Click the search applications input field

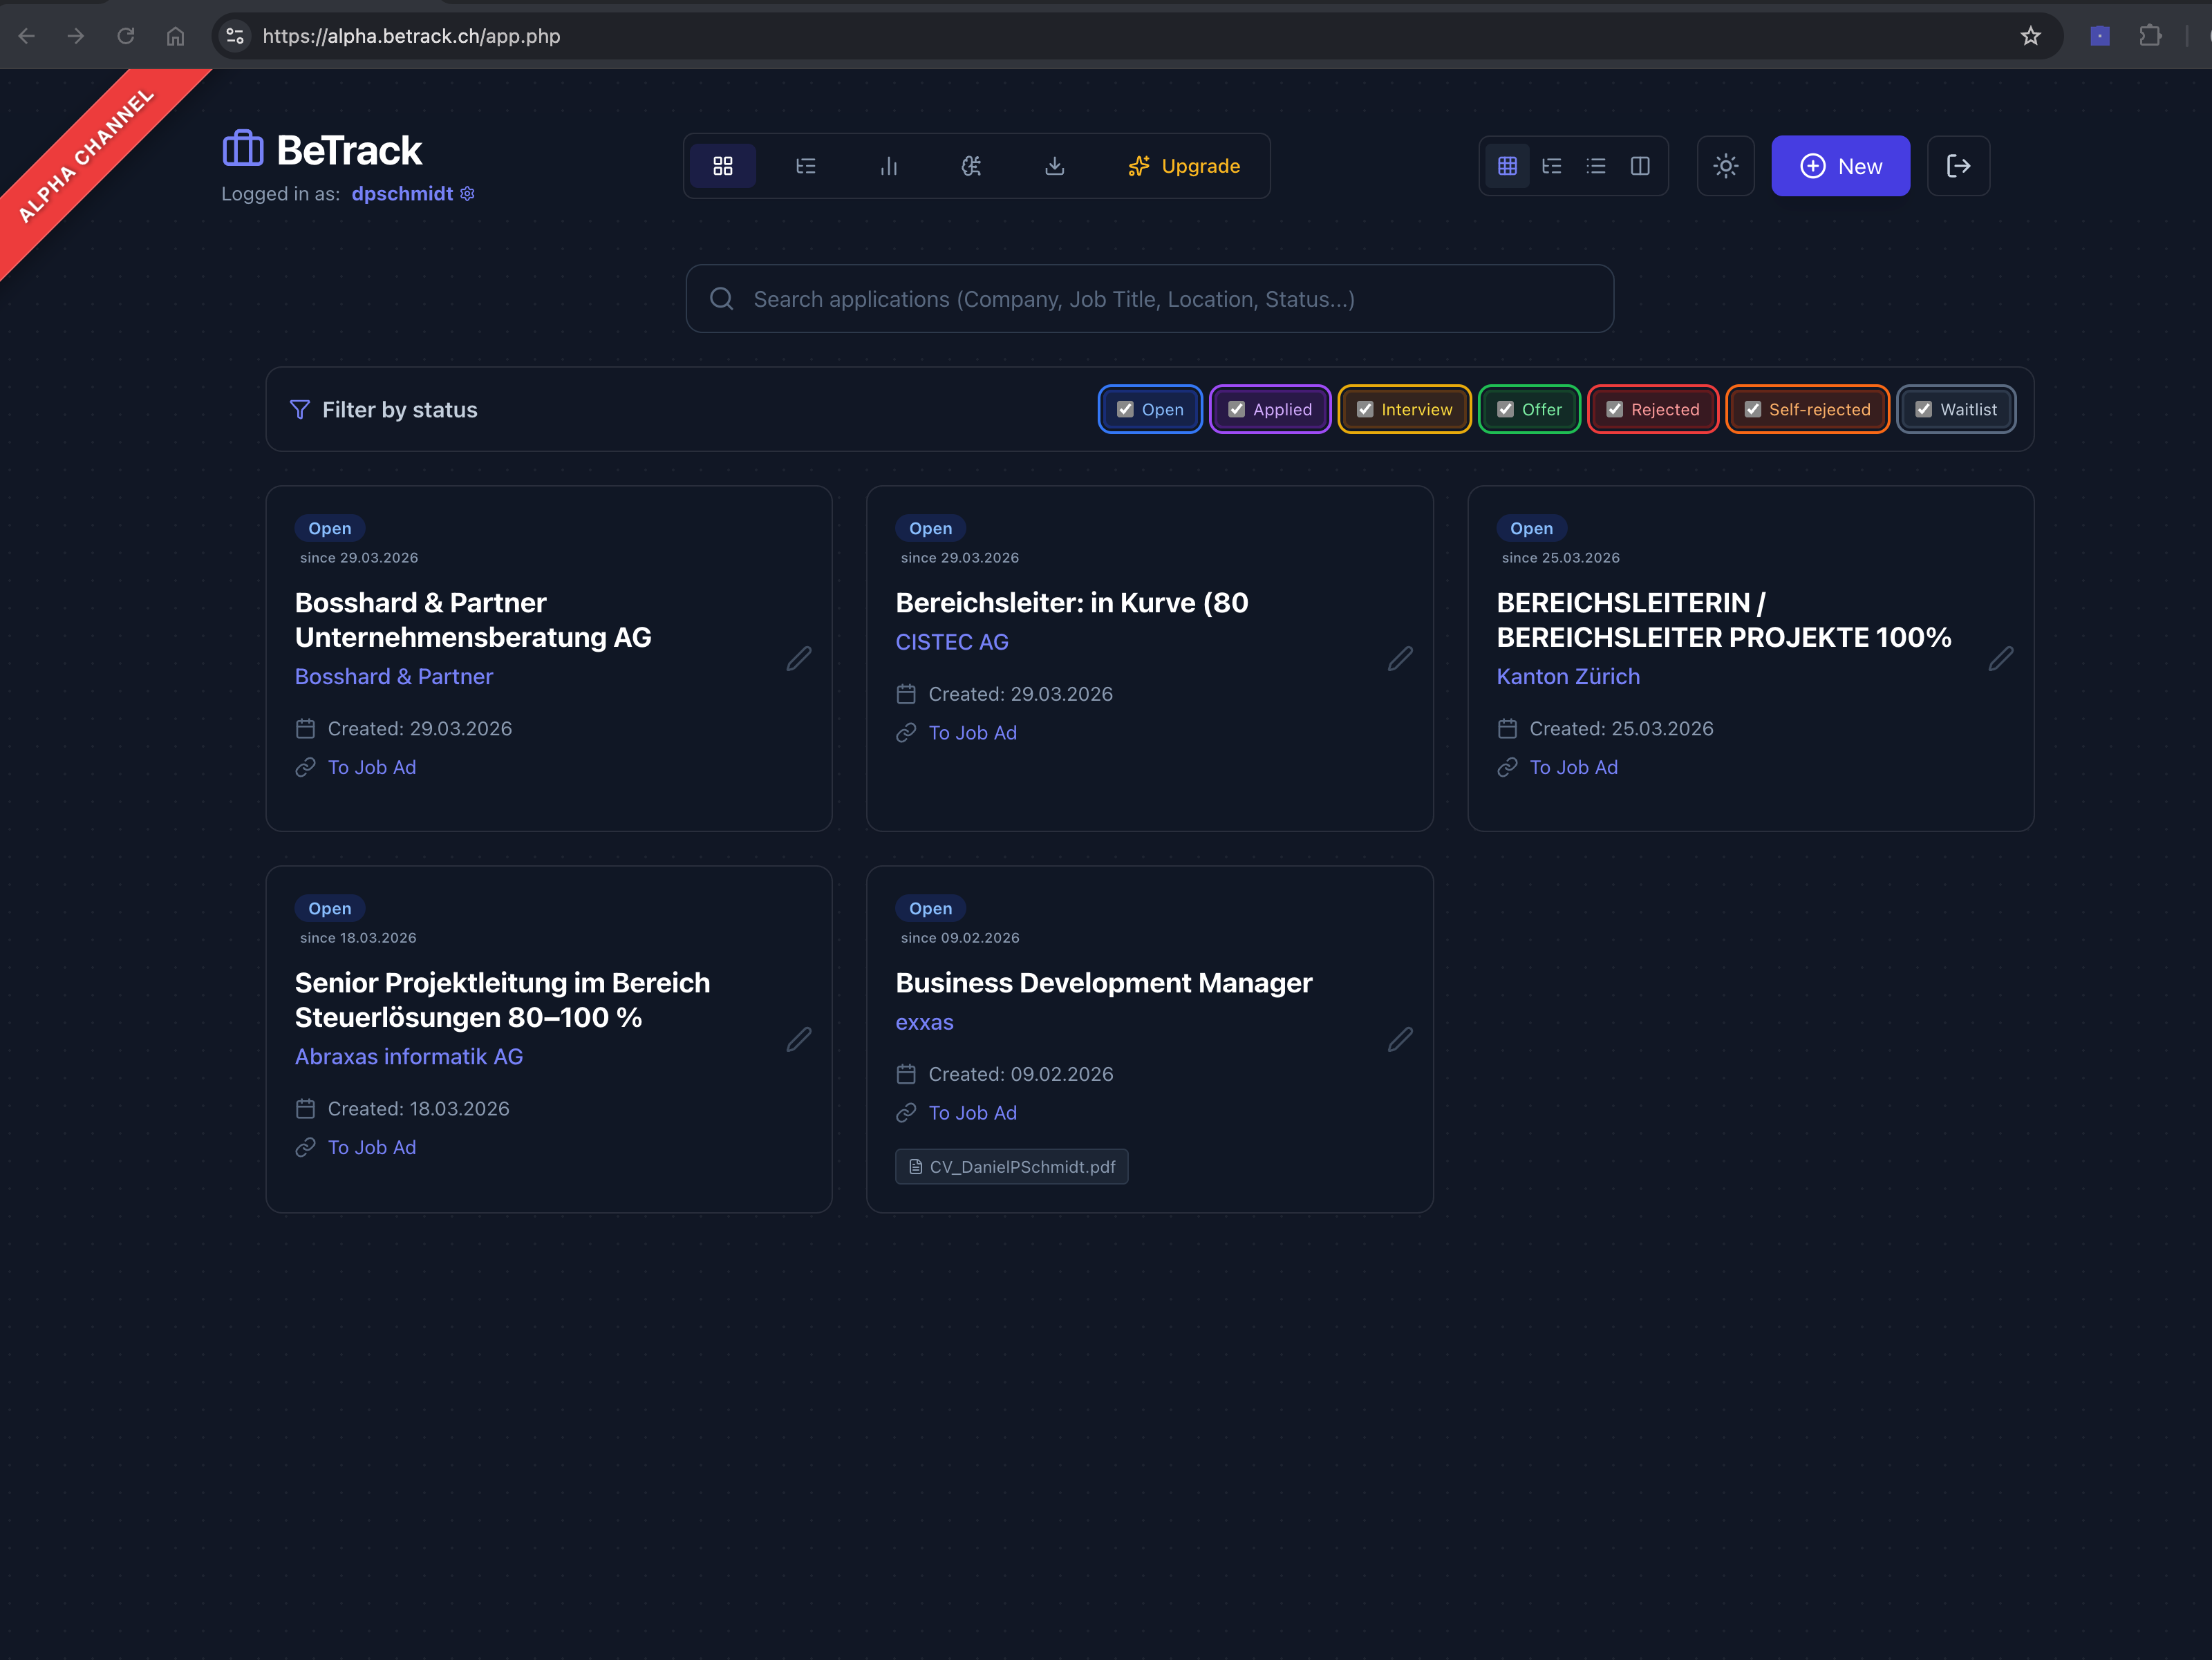[1150, 298]
